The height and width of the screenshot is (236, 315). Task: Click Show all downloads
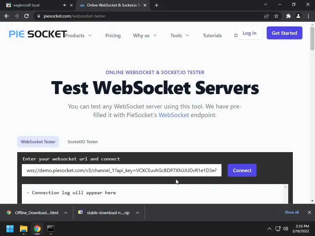[x=292, y=212]
